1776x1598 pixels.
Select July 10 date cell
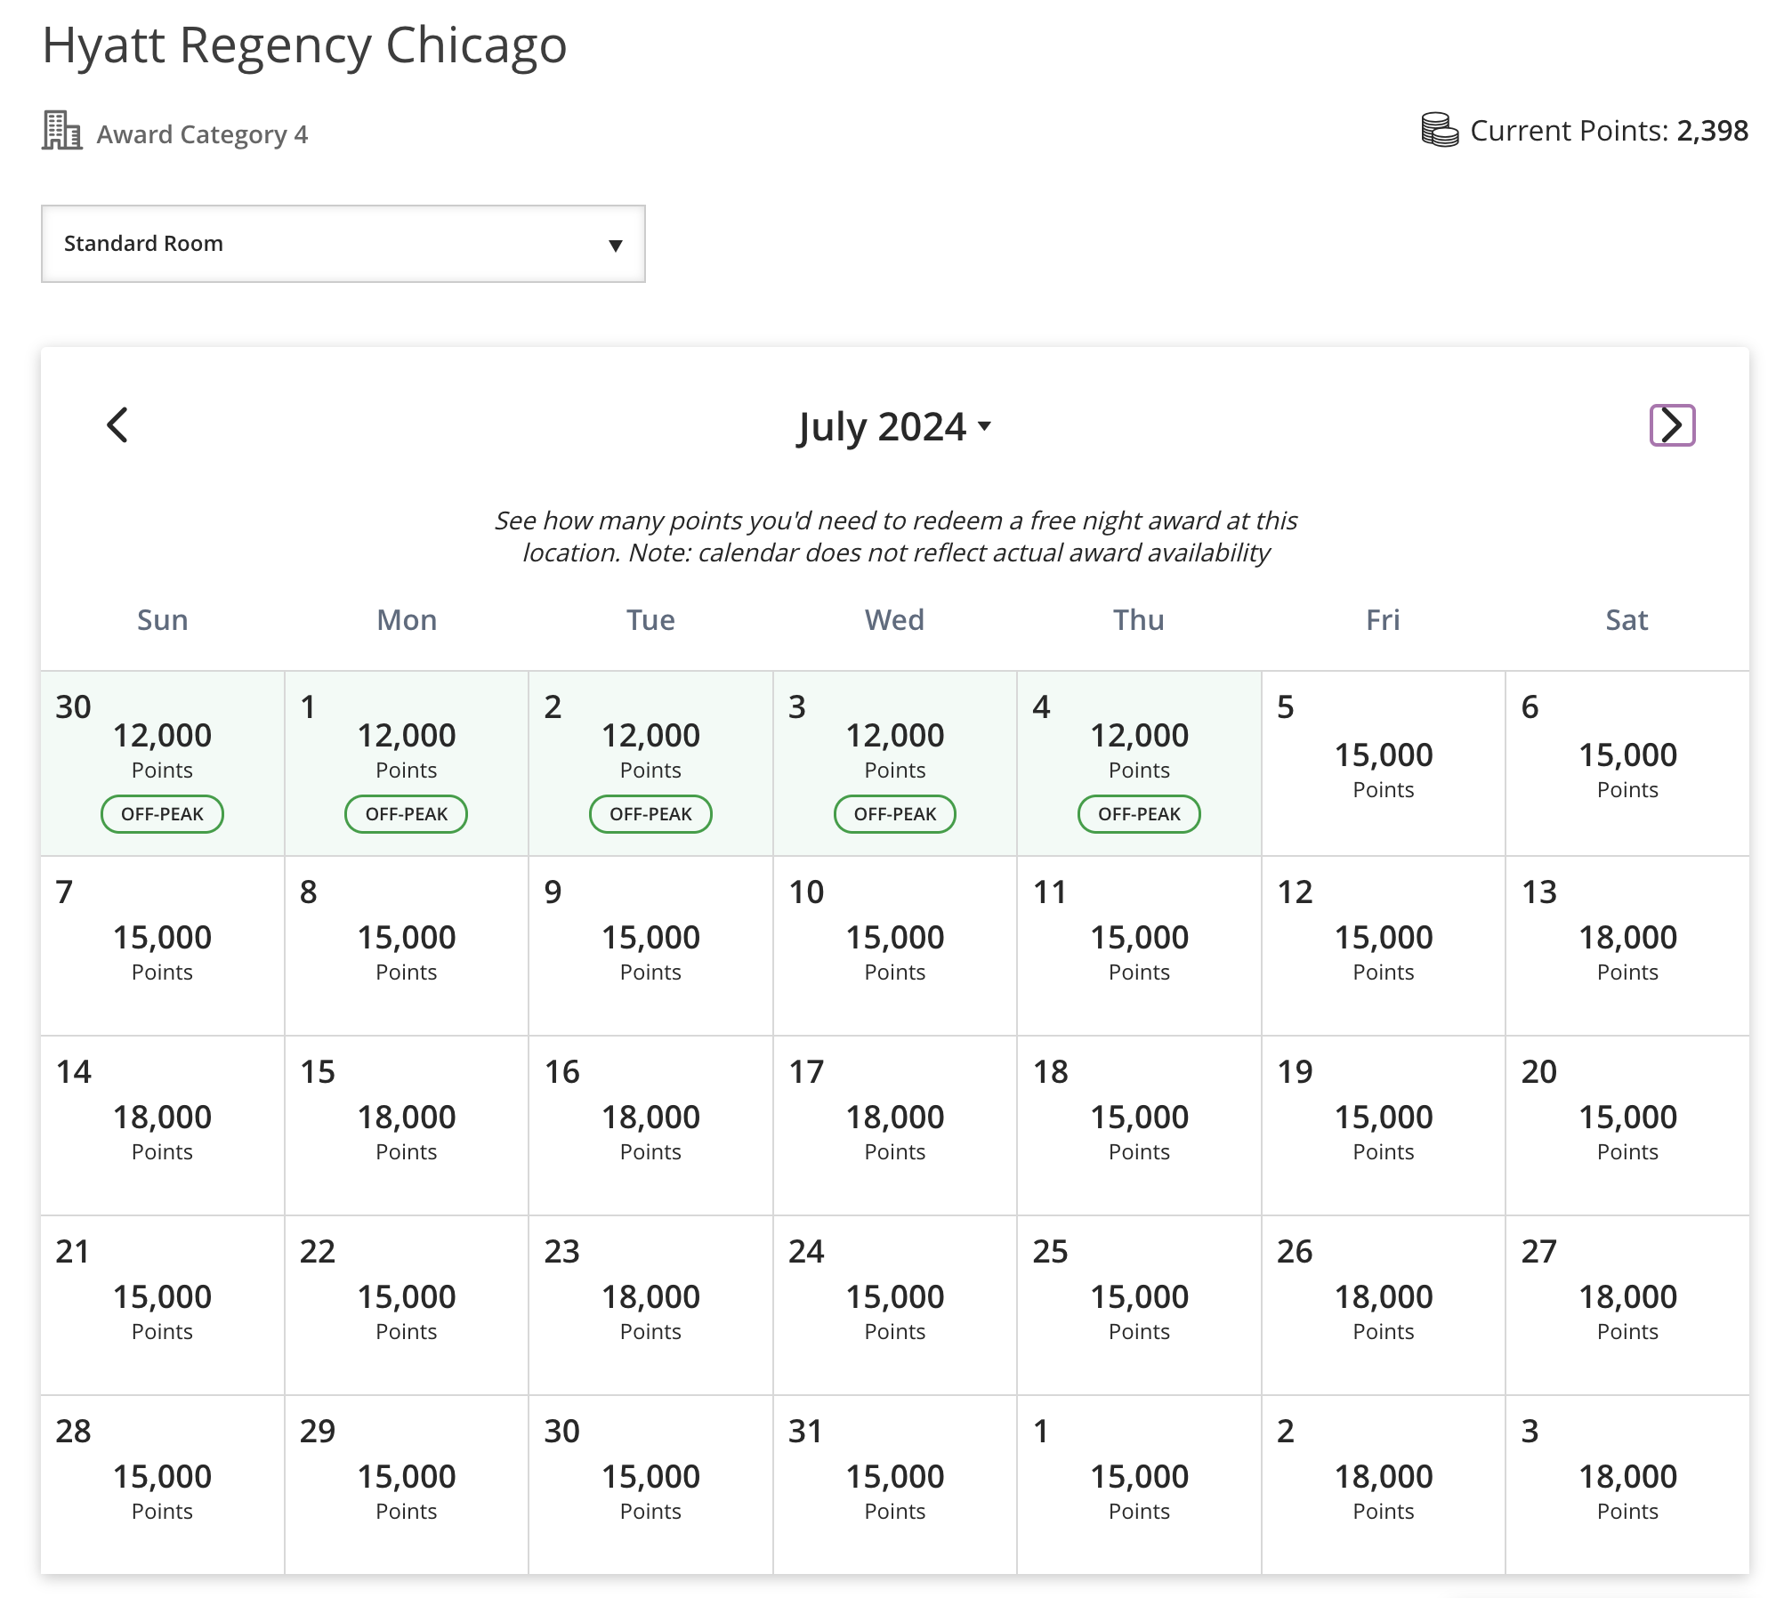[x=895, y=946]
